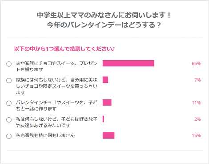Select radio for 子どもと一緒に作ります option

(x=9, y=103)
